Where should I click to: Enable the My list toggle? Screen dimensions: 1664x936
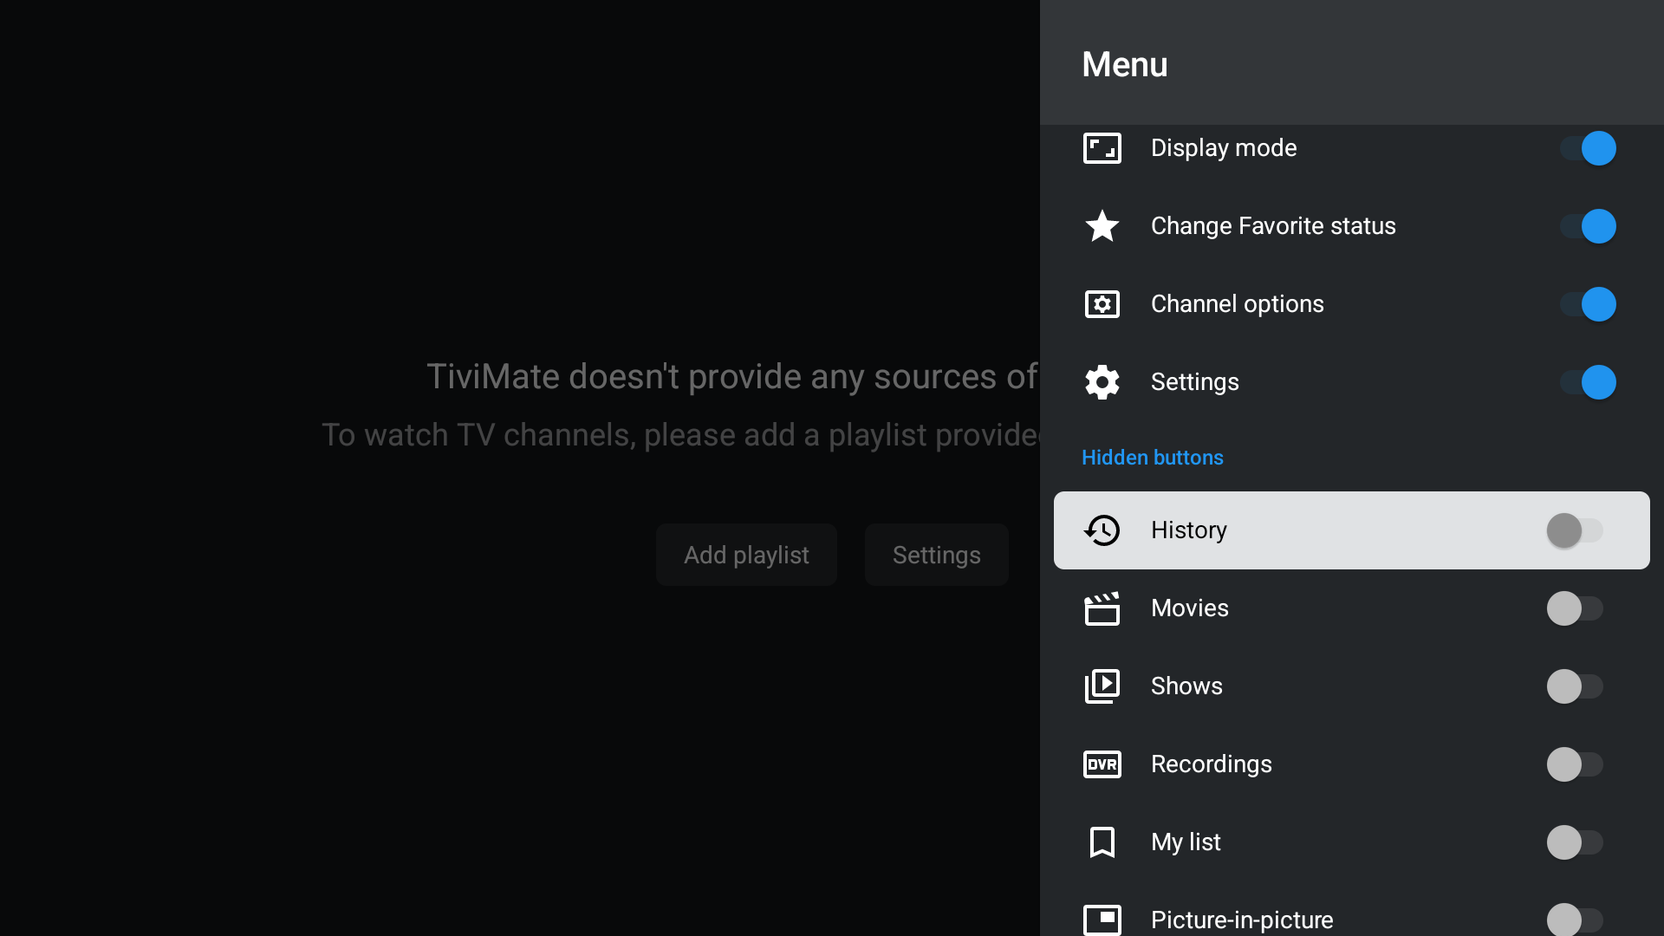coord(1575,842)
